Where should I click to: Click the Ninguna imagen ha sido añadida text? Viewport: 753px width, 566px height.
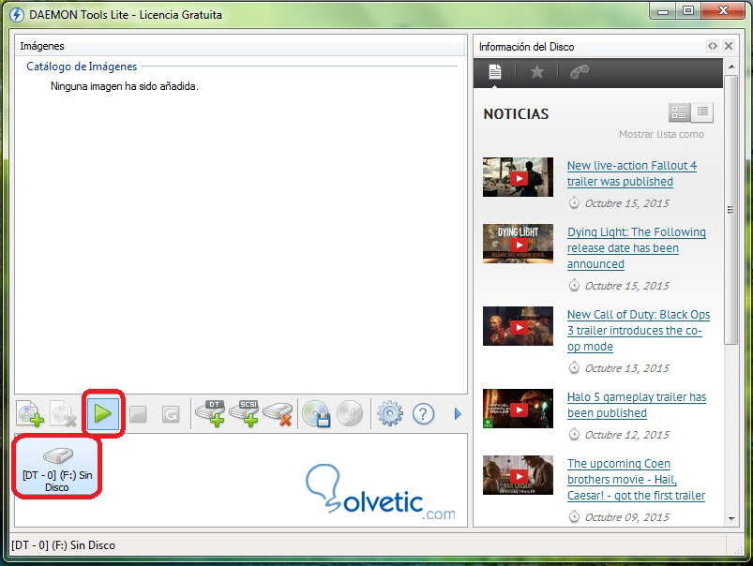[125, 86]
